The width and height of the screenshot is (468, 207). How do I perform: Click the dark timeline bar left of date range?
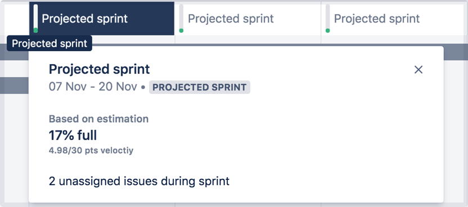(14, 85)
